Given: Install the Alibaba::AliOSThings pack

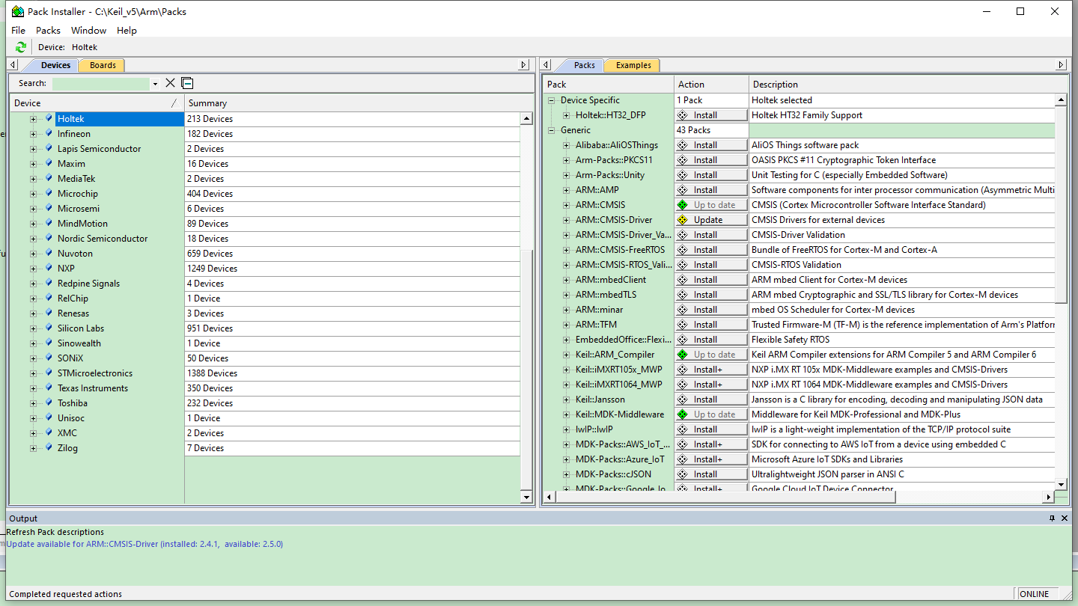Looking at the screenshot, I should pos(711,145).
